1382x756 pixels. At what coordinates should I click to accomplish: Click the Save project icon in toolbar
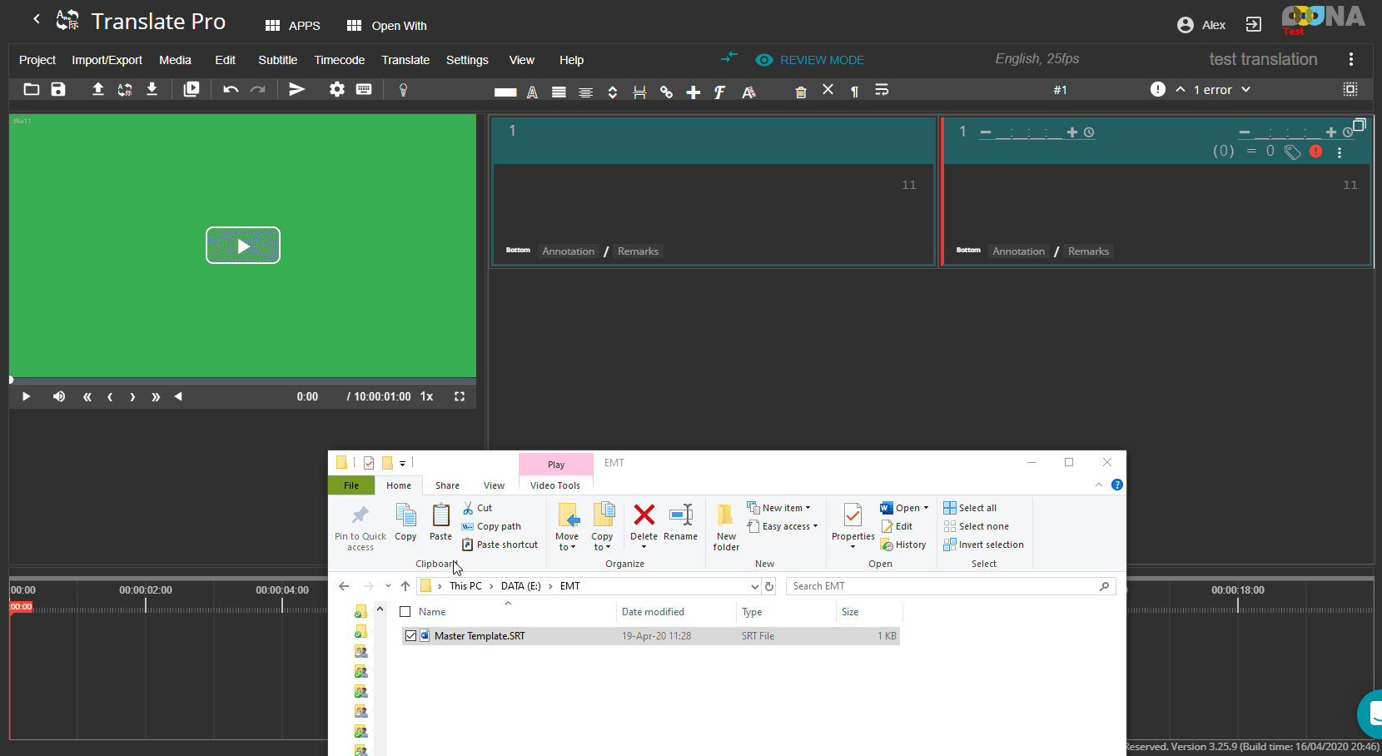[x=58, y=90]
